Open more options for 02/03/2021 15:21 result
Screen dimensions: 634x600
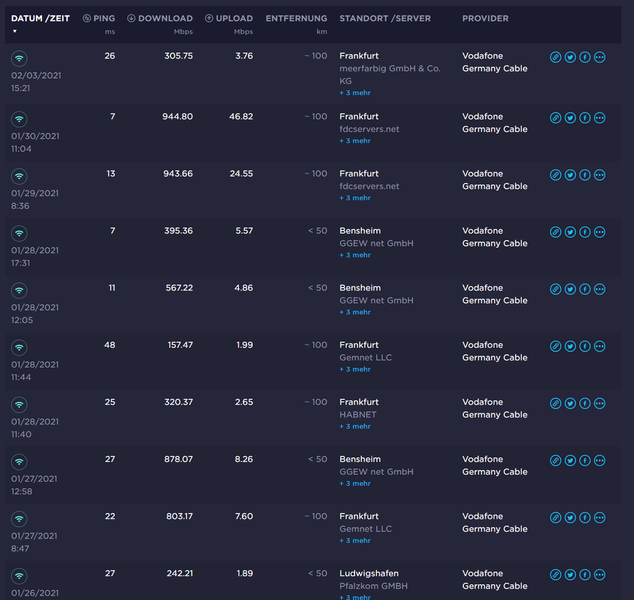tap(600, 57)
